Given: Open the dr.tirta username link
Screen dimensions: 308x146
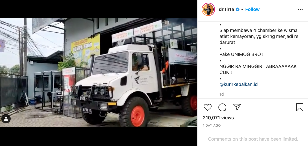Looking at the screenshot, I should click(x=226, y=9).
